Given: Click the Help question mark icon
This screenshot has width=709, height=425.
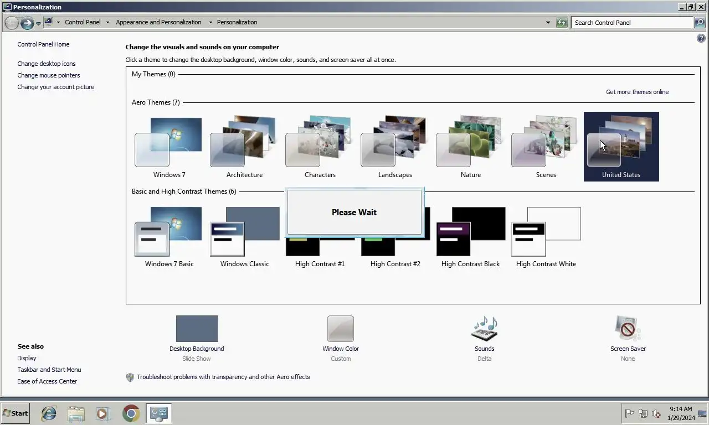Looking at the screenshot, I should click(x=701, y=38).
